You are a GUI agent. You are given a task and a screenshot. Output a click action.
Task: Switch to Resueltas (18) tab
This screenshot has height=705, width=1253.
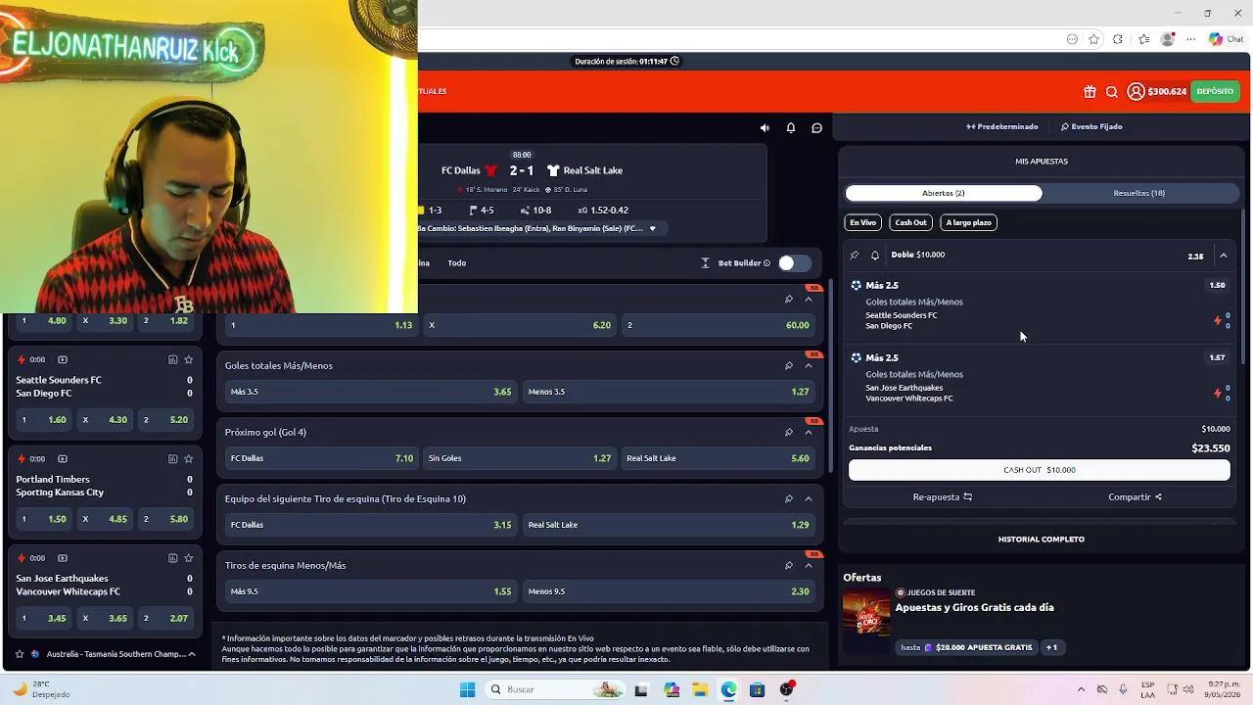[1138, 193]
